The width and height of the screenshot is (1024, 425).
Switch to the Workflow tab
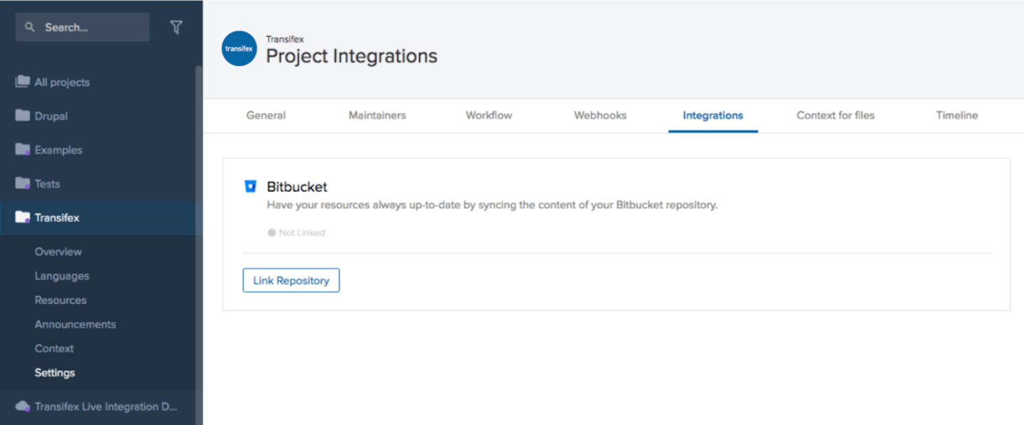tap(489, 116)
